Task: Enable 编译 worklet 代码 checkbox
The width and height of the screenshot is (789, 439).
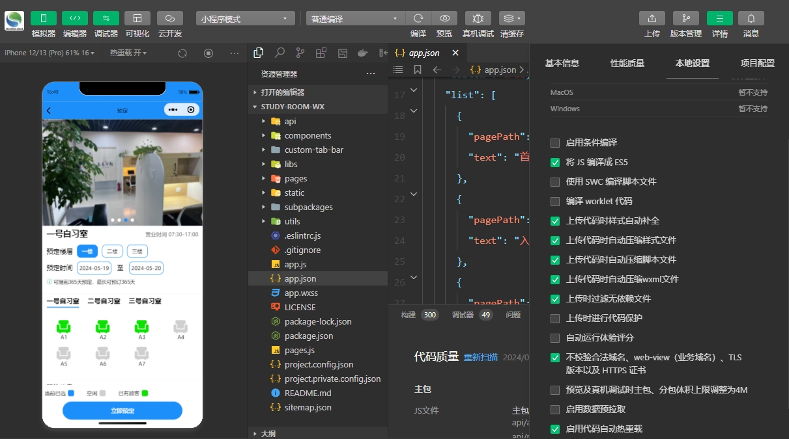Action: coord(555,201)
